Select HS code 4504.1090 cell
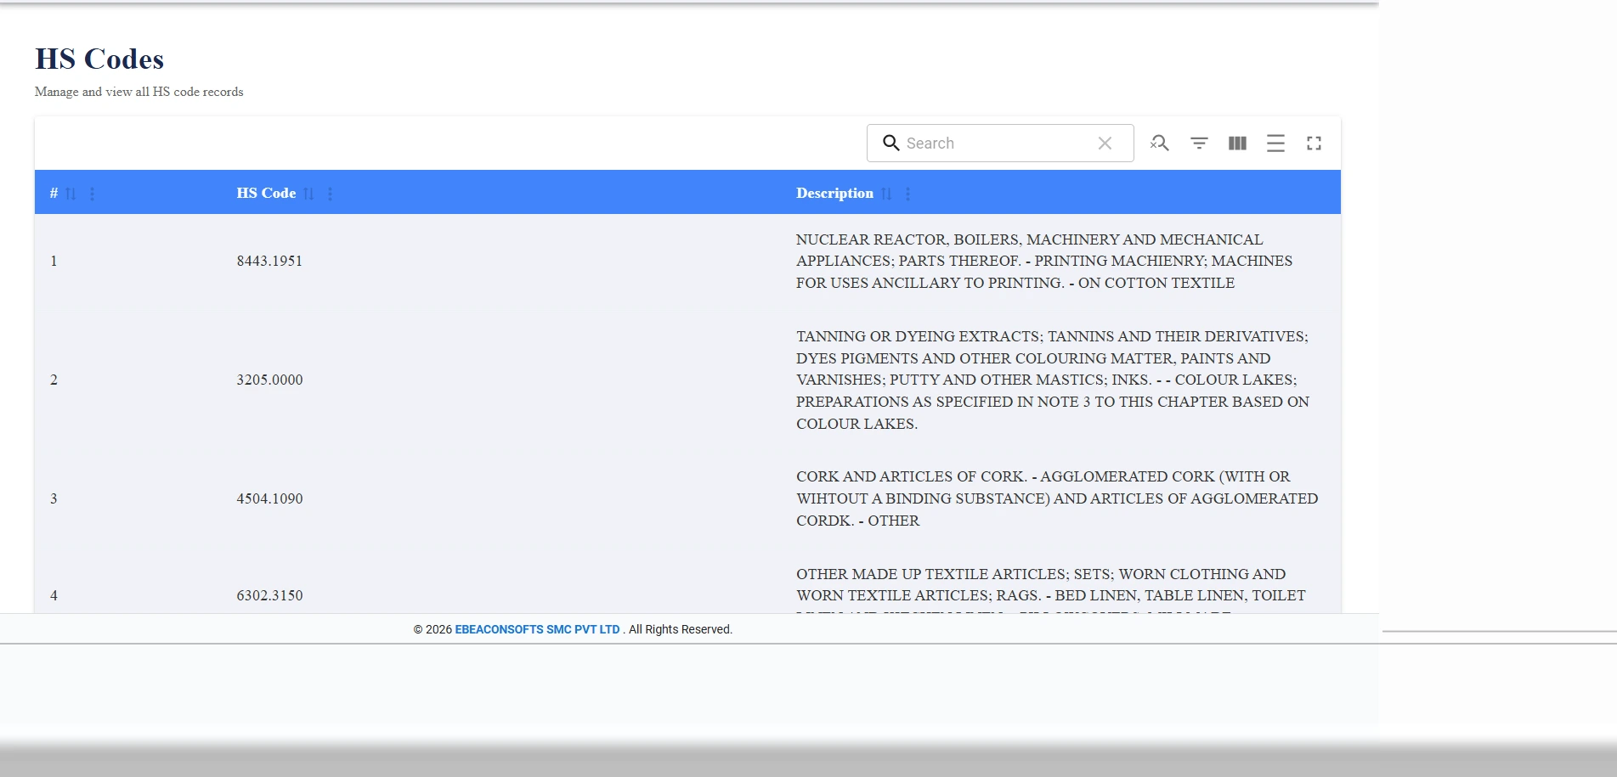 (x=269, y=498)
